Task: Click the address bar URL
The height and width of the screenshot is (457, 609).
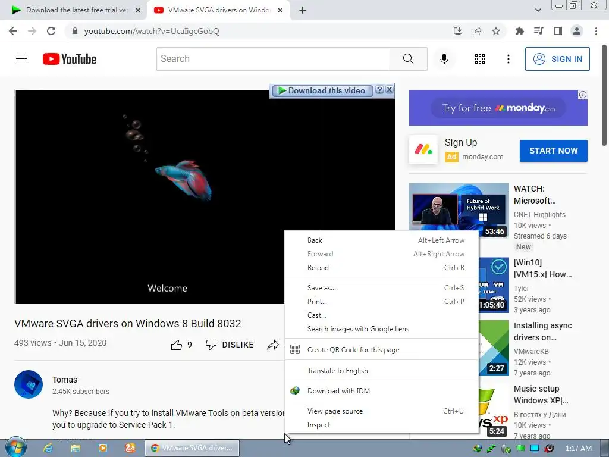Action: 152,31
